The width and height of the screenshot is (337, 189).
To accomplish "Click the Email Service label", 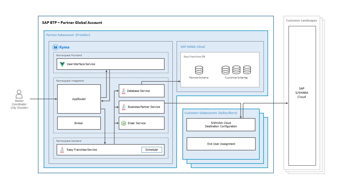I will (x=137, y=123).
